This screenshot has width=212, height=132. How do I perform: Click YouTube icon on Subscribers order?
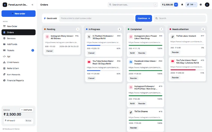click(x=89, y=62)
